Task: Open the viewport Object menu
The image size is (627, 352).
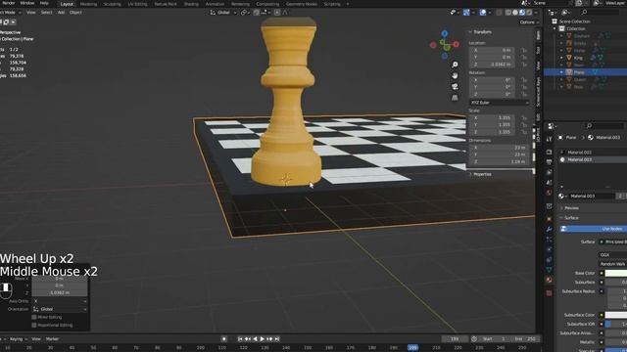Action: [75, 13]
